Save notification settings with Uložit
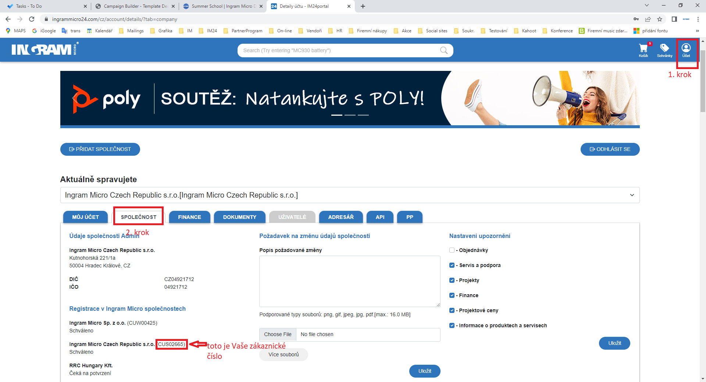Screen dimensions: 706x382 point(614,343)
